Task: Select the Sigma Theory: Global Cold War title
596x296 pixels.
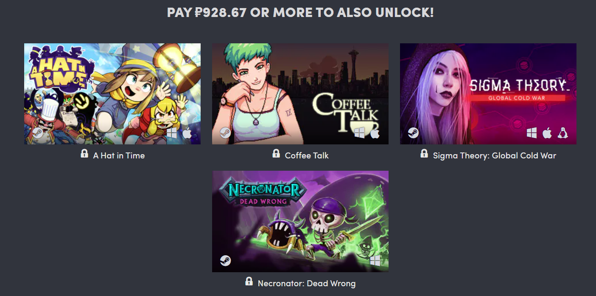Action: coord(494,155)
